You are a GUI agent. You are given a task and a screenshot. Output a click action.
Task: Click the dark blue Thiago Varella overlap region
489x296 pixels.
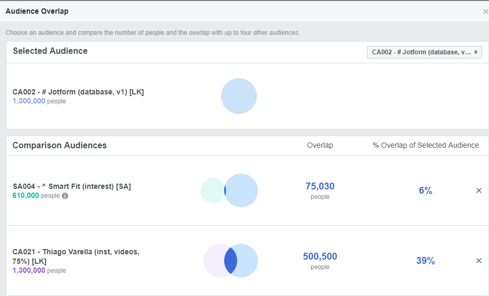click(x=230, y=261)
